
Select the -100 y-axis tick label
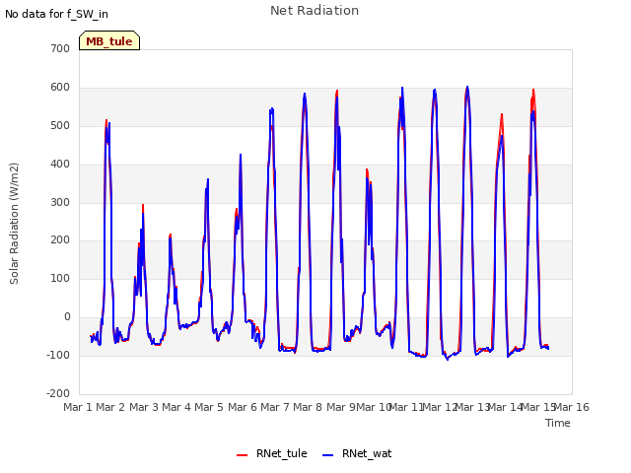58,355
